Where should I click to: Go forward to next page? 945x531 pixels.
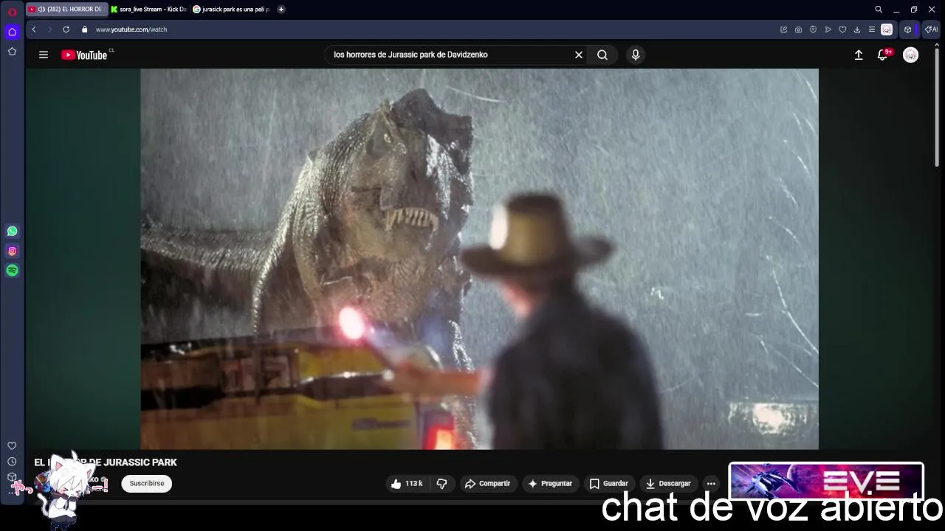(49, 29)
